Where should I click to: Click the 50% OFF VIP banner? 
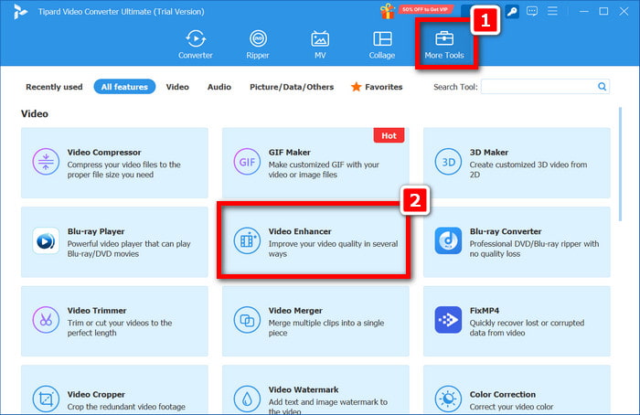coord(425,9)
